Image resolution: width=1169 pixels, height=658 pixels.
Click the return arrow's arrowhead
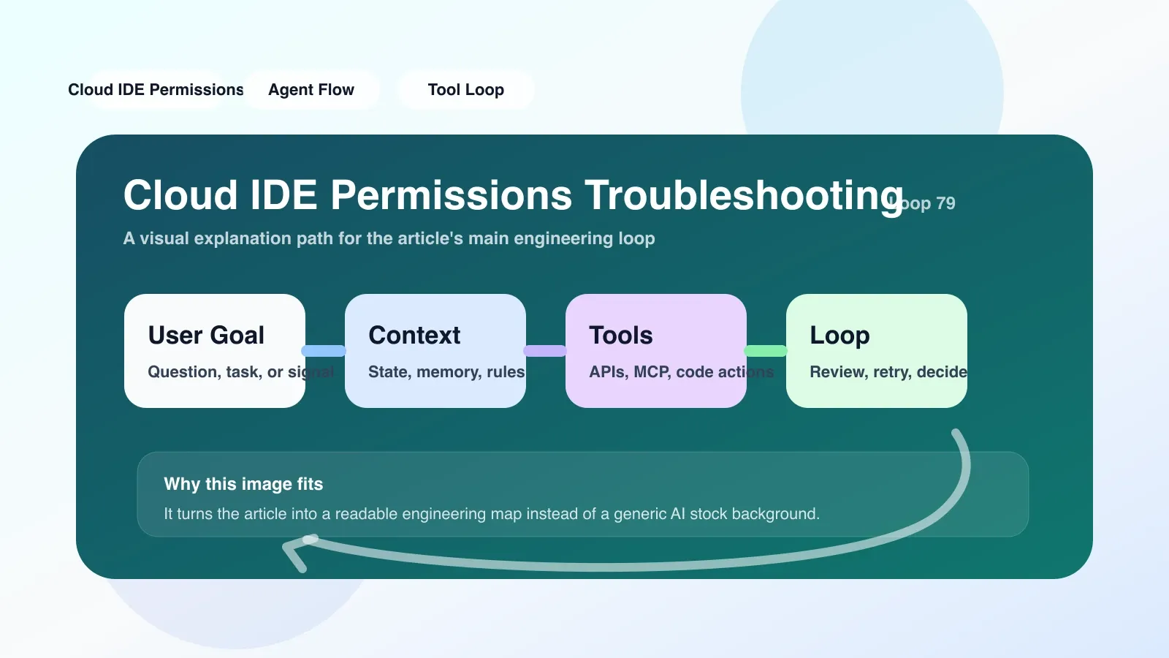pyautogui.click(x=296, y=553)
